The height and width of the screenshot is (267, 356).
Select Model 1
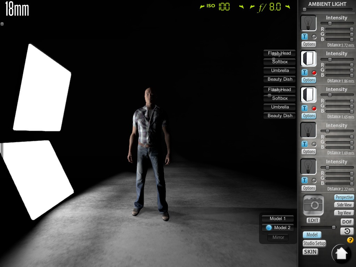(x=277, y=218)
